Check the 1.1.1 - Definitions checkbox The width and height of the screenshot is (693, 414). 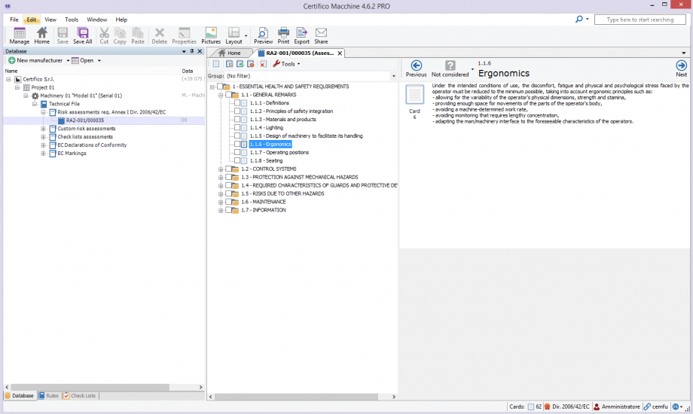click(x=238, y=103)
